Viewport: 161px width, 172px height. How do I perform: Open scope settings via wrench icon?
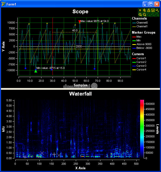pyautogui.click(x=157, y=10)
